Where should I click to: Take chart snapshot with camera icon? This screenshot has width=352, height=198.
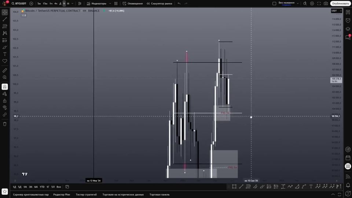point(326,4)
